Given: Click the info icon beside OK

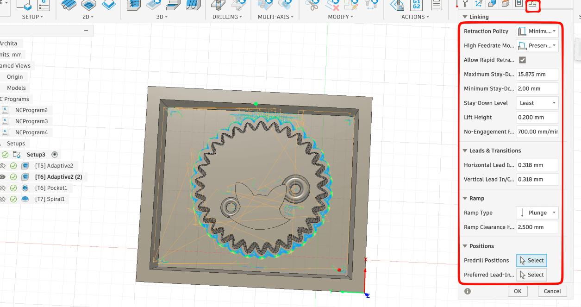Looking at the screenshot, I should (468, 291).
